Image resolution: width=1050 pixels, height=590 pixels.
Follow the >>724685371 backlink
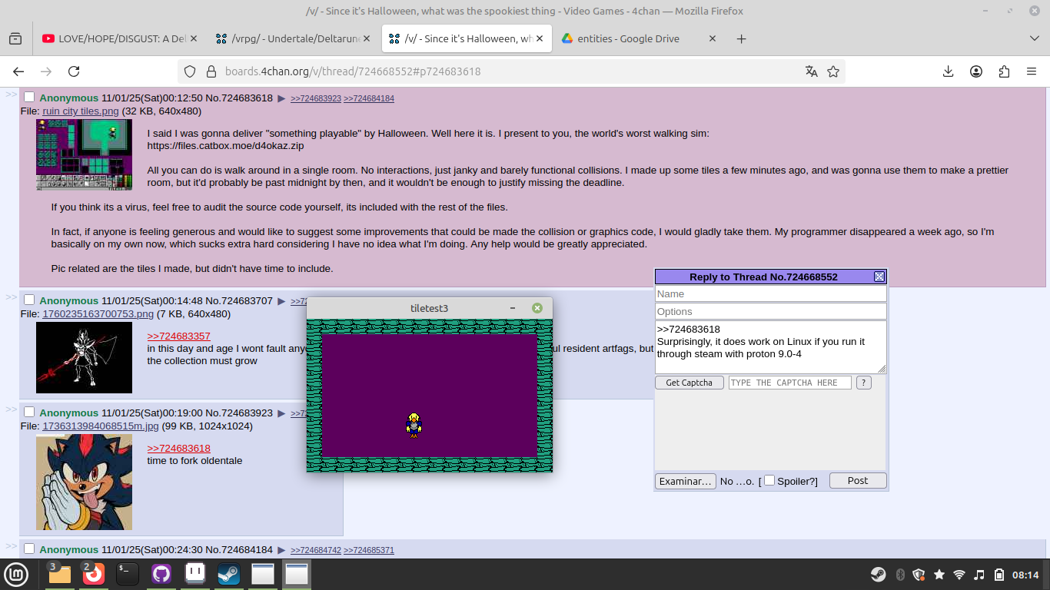click(369, 550)
